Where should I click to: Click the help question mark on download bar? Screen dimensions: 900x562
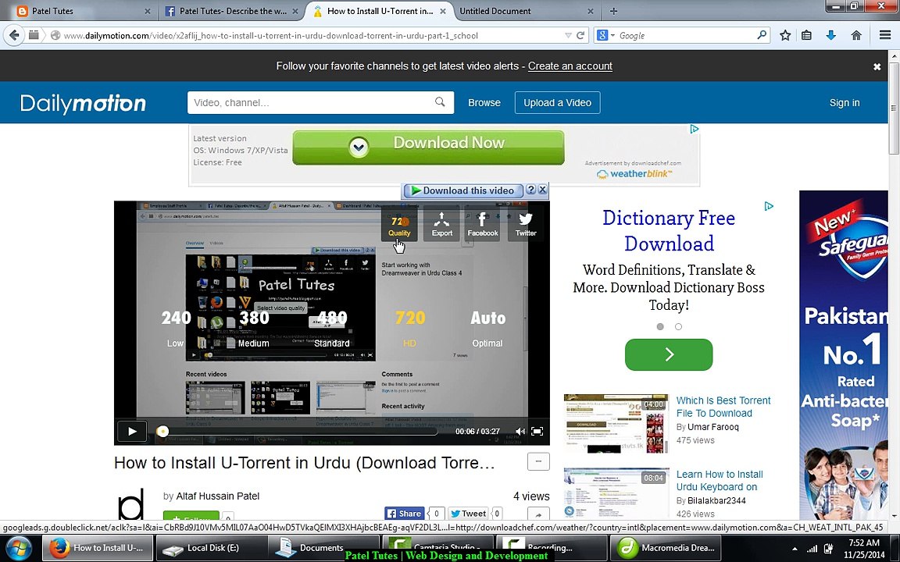[x=531, y=190]
